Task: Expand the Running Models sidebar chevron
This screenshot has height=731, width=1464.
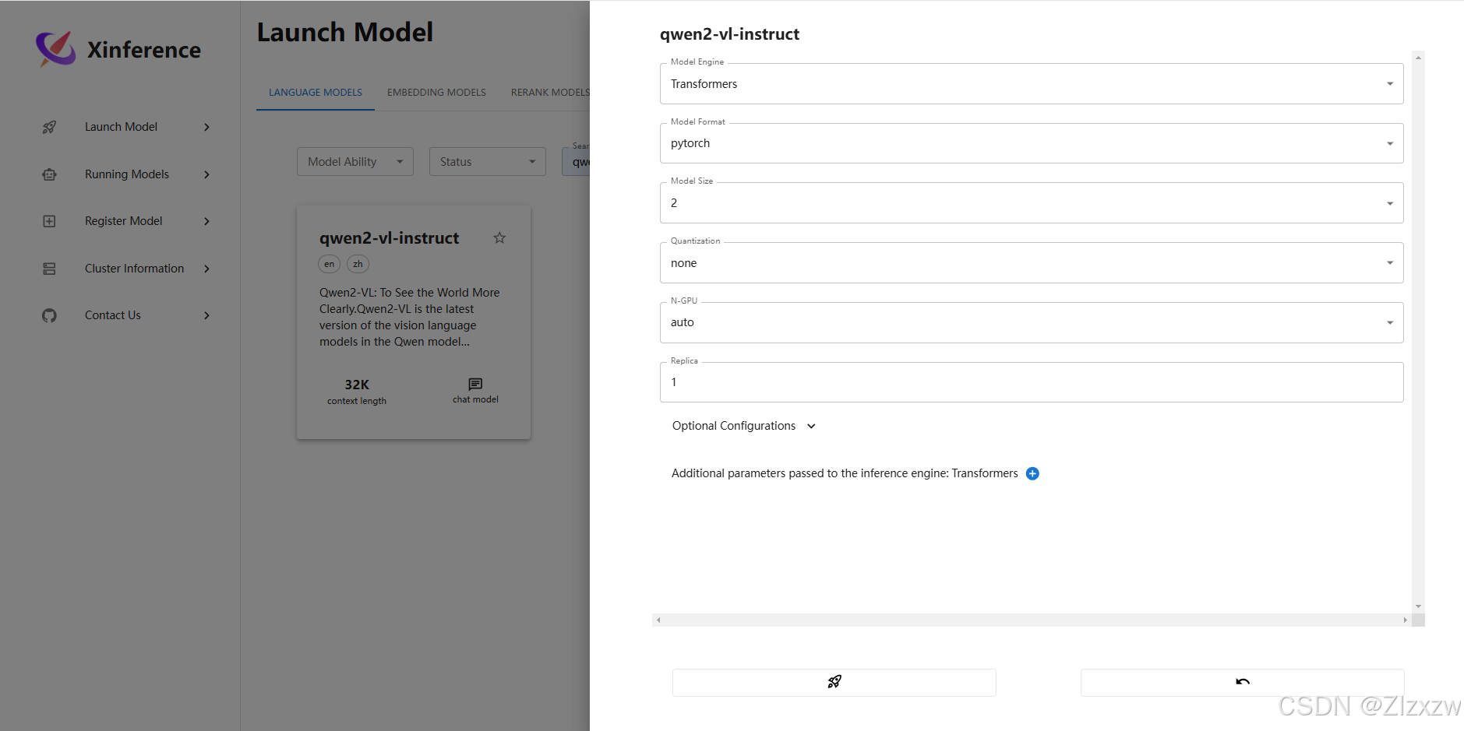Action: [206, 174]
